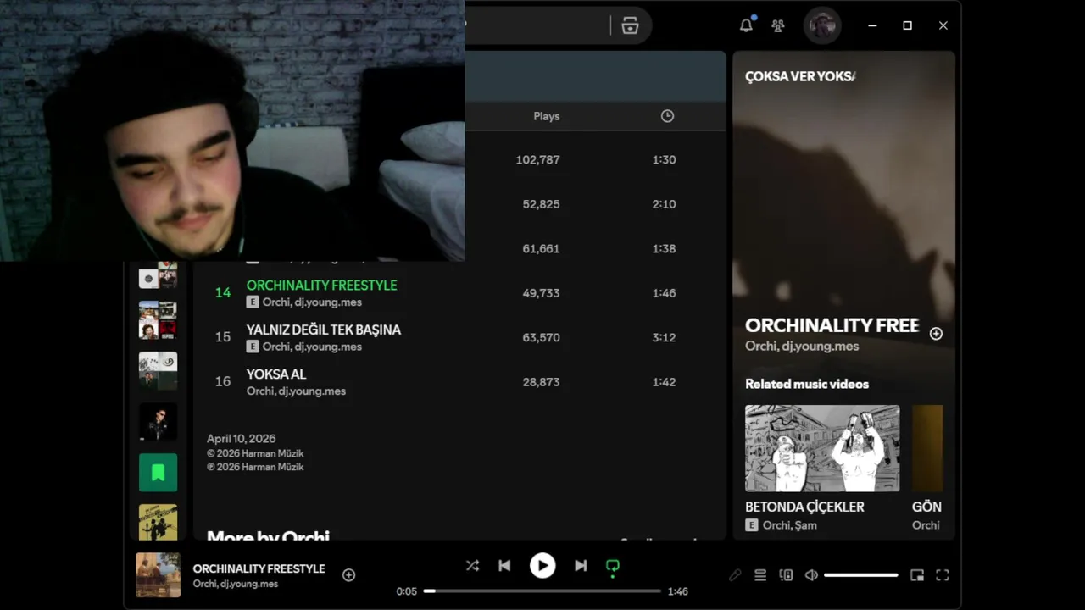Add current song to Liked Songs in player bar
The width and height of the screenshot is (1085, 610).
(x=348, y=575)
